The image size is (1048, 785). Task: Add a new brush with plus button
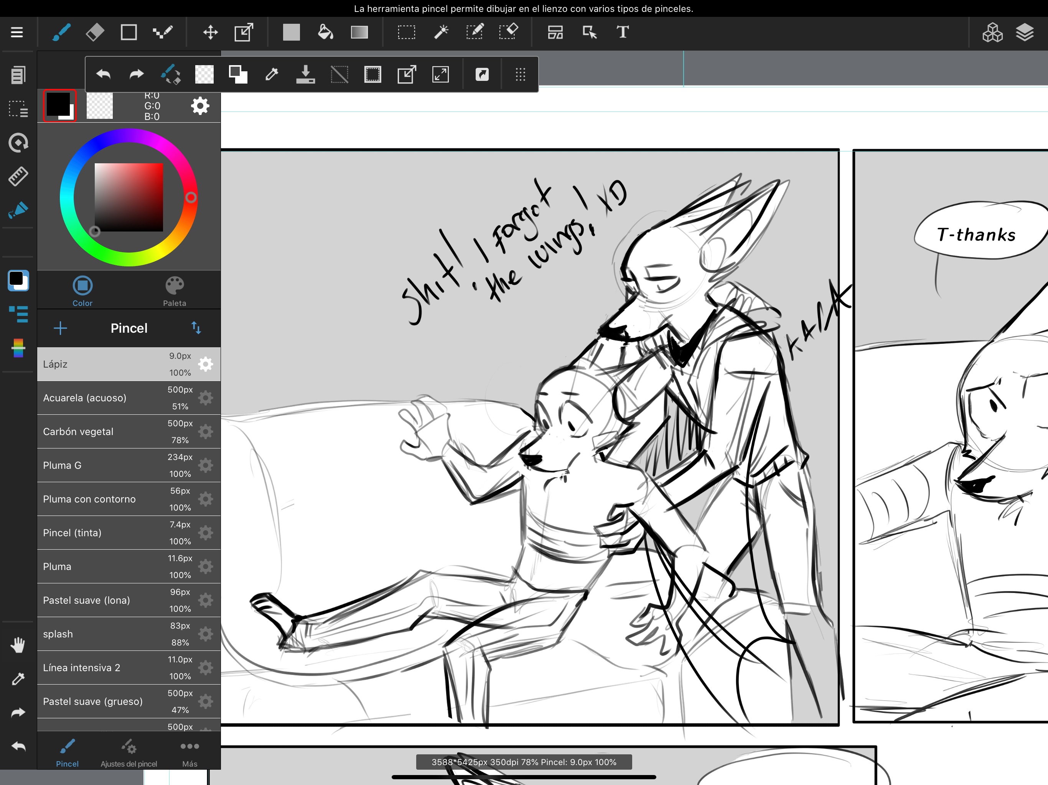60,328
